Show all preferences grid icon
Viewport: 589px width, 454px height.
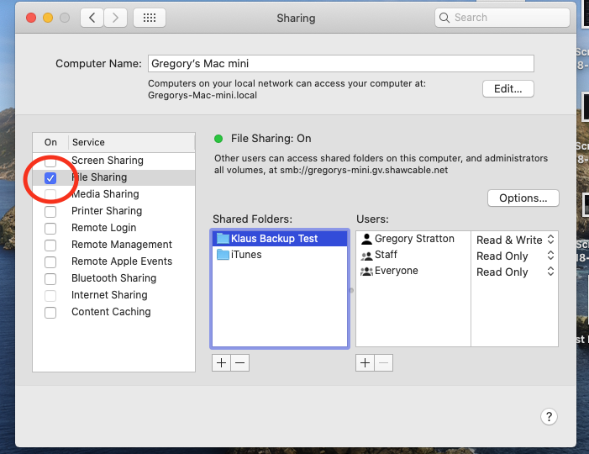click(x=149, y=18)
